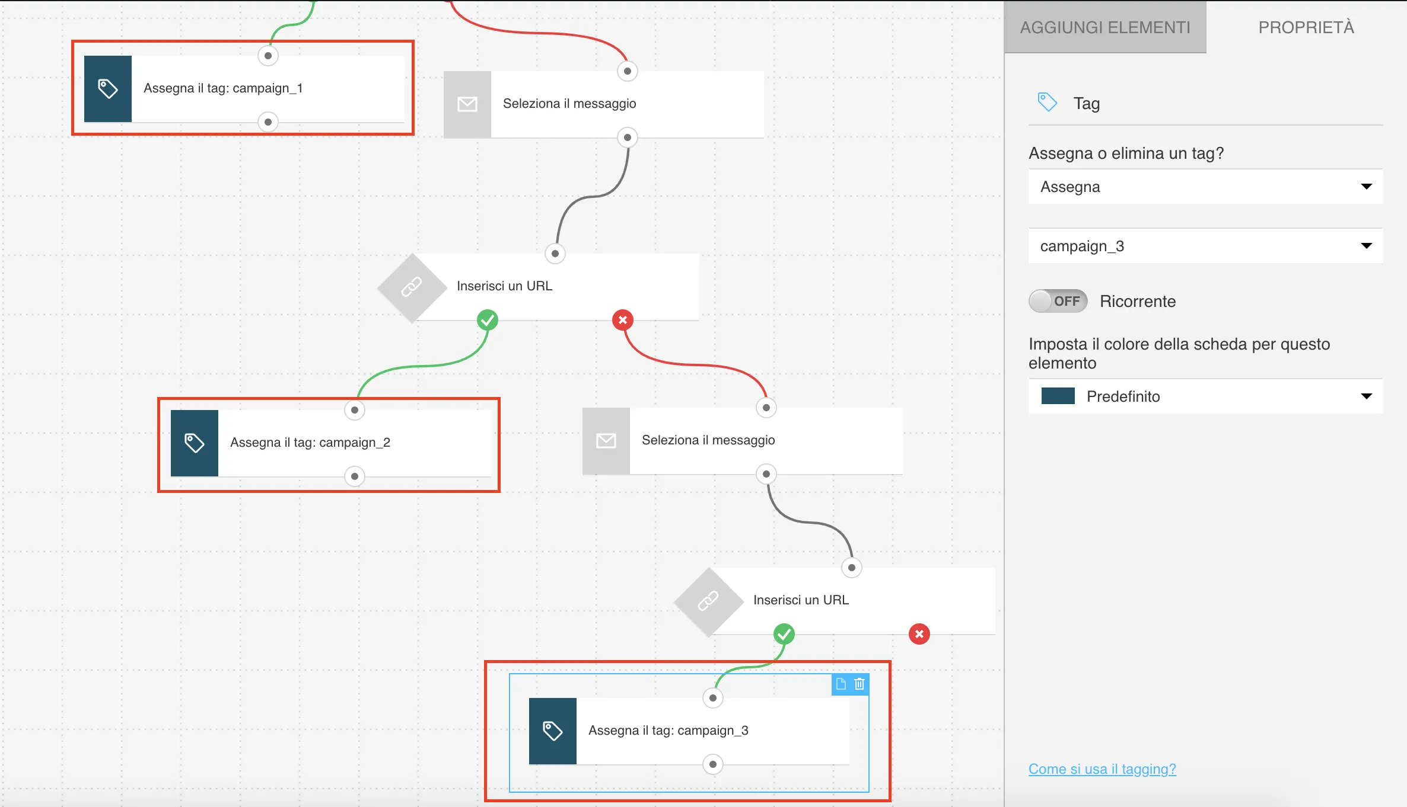Image resolution: width=1407 pixels, height=807 pixels.
Task: Click top connector of campaign_3 block
Action: tap(713, 698)
